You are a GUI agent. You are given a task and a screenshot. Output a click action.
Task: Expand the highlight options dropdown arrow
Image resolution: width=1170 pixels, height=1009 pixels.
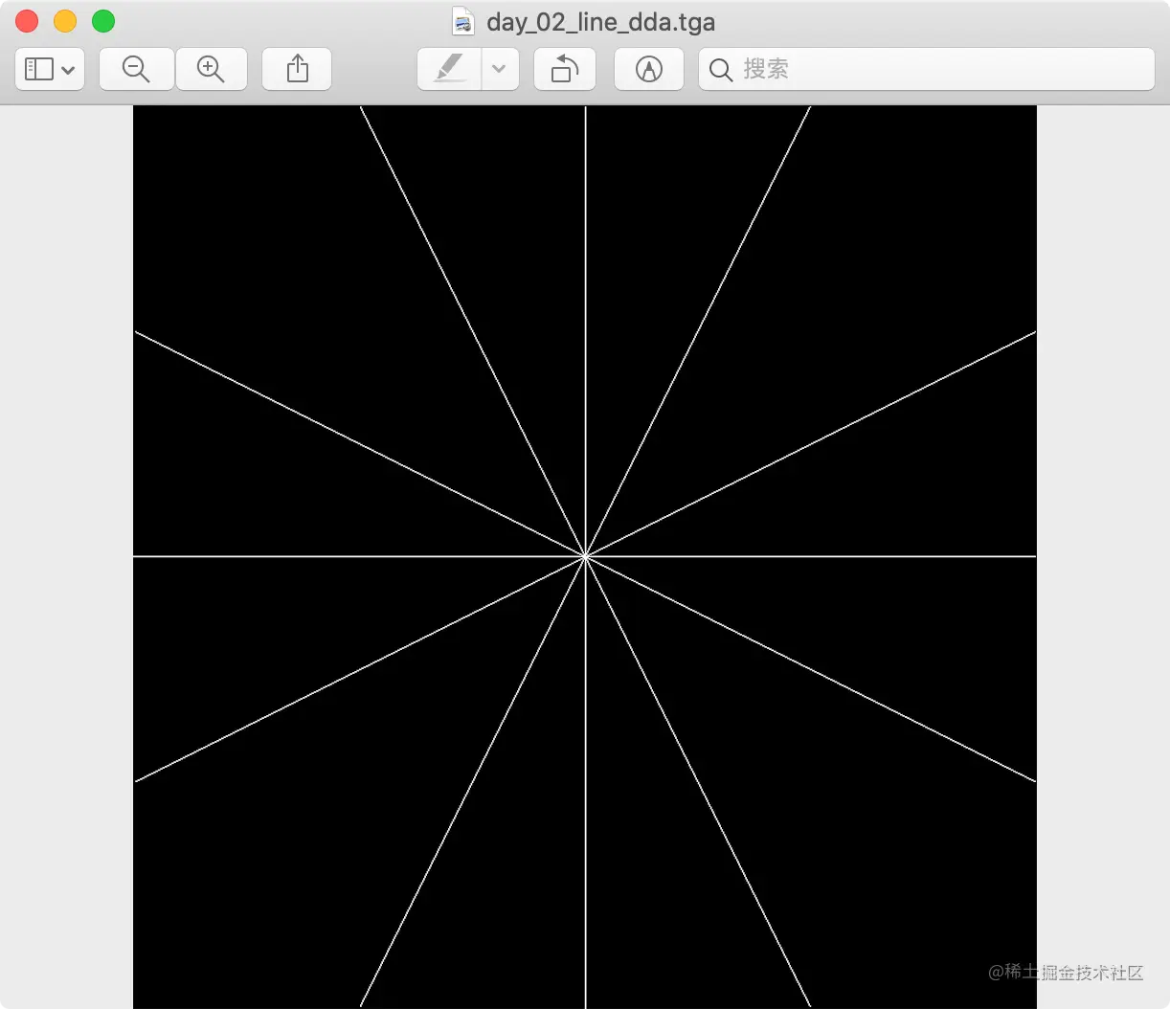coord(499,69)
